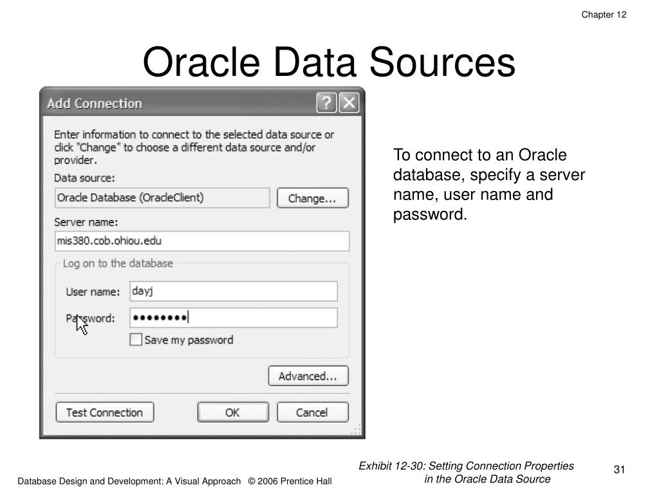The height and width of the screenshot is (494, 659).
Task: Click the Chapter 12 header label
Action: click(x=604, y=15)
